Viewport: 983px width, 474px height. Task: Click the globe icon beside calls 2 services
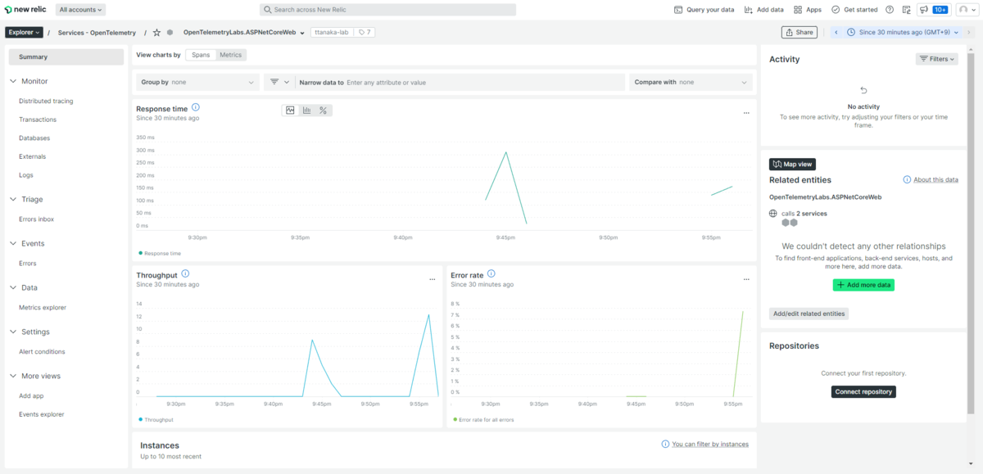773,213
